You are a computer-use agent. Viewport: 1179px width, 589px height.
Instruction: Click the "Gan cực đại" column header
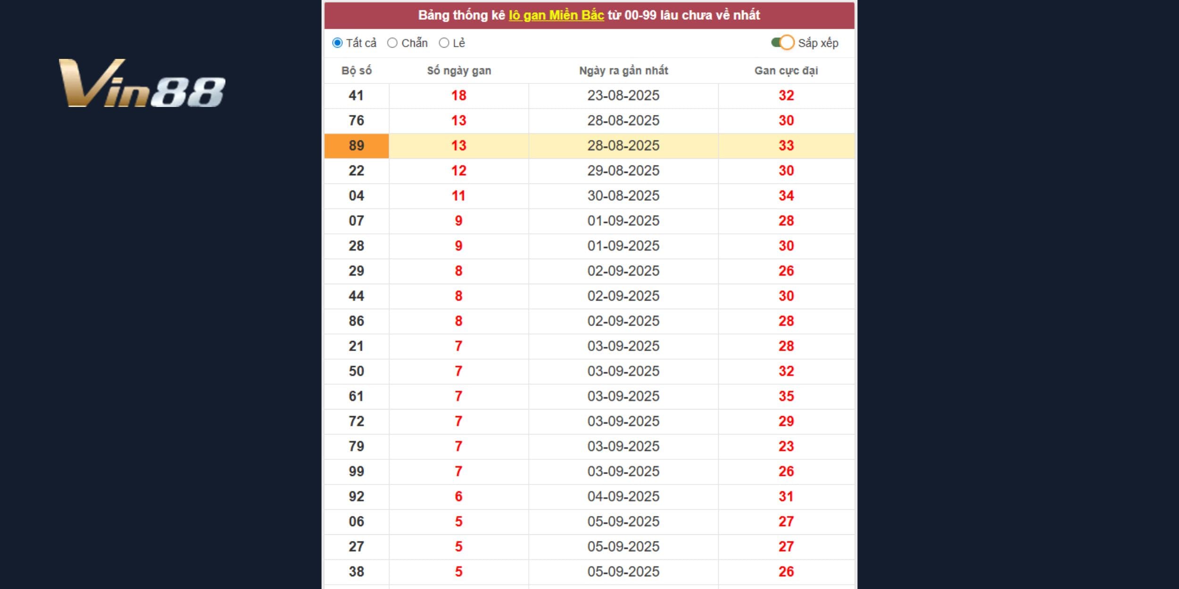click(x=786, y=71)
